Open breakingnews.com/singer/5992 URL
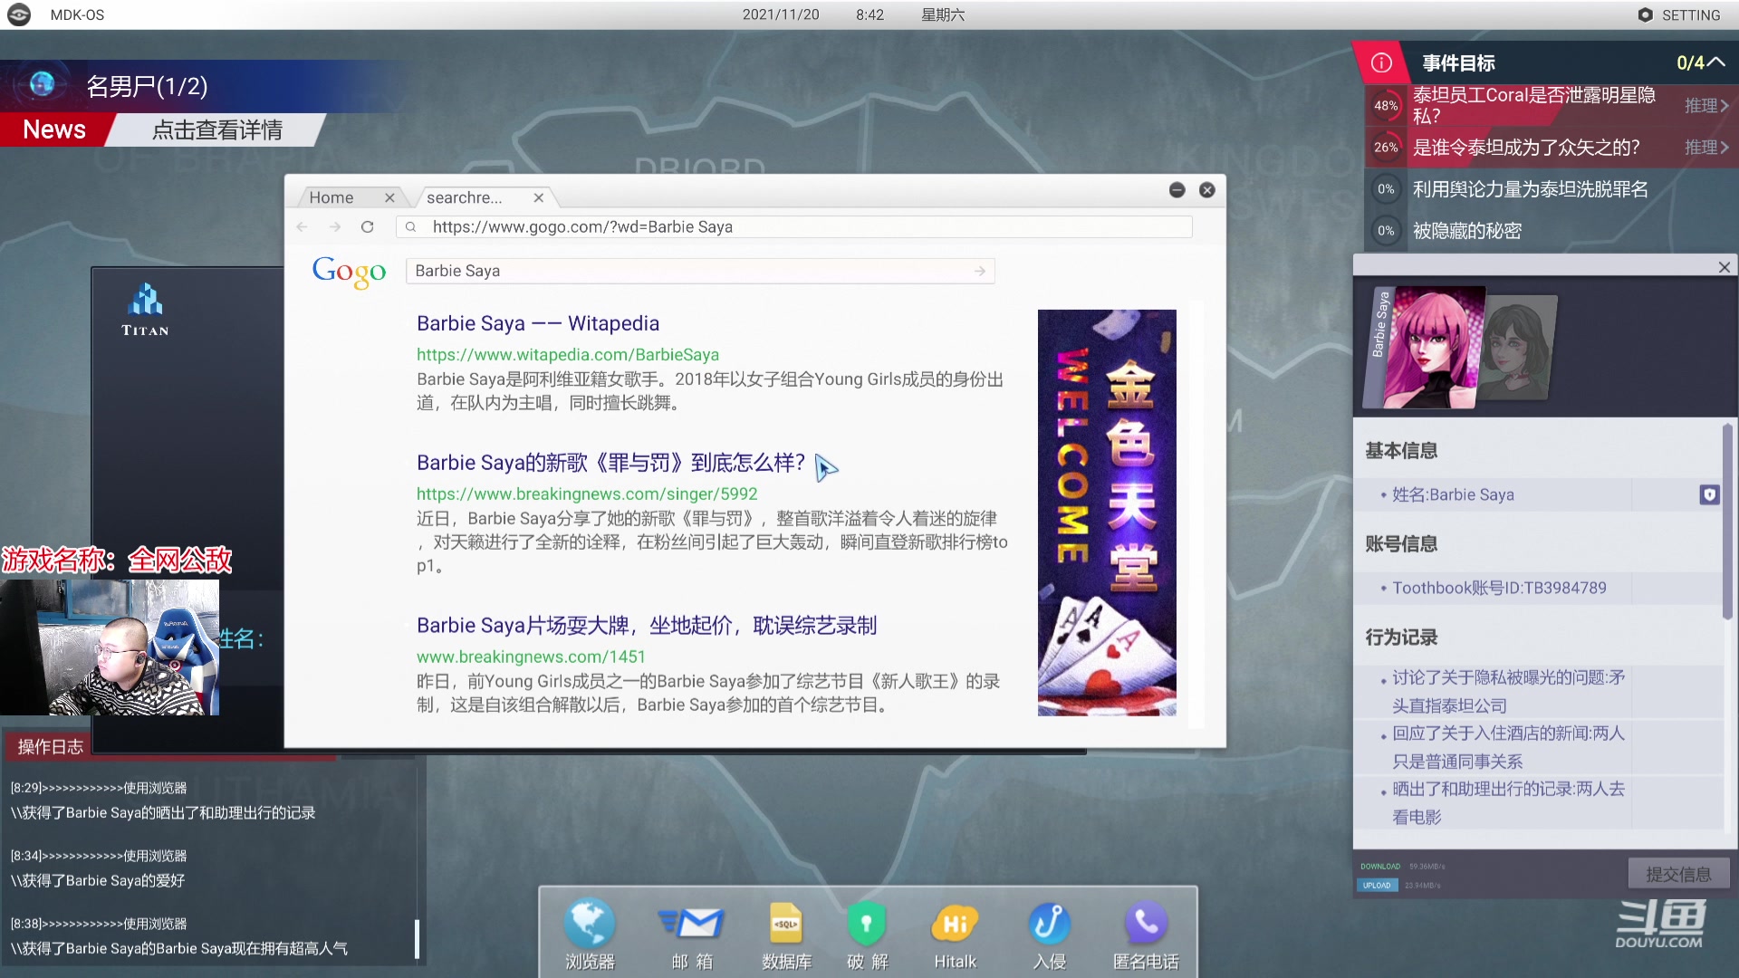Screen dimensions: 1739x978 [x=587, y=494]
